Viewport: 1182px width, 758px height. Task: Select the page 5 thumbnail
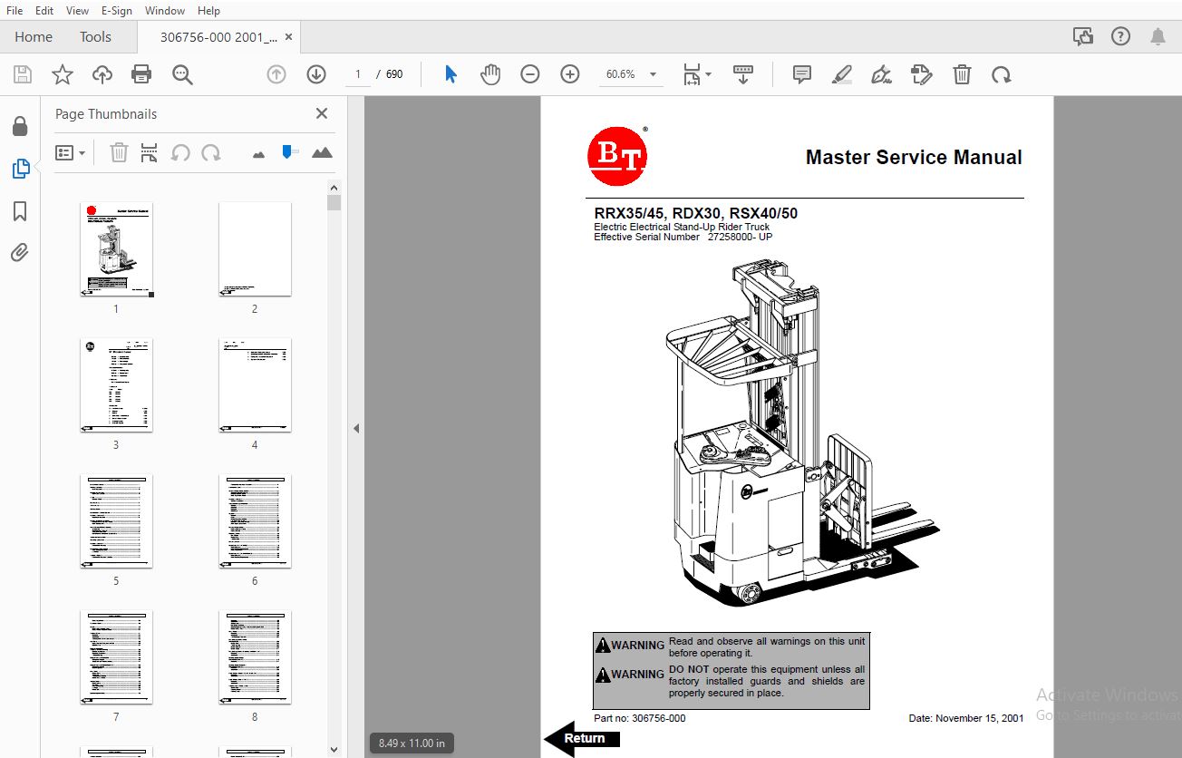[x=116, y=521]
